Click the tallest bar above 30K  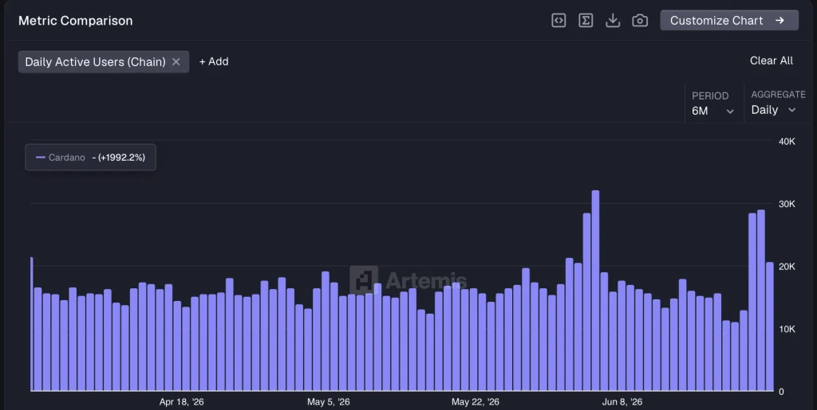pyautogui.click(x=595, y=291)
